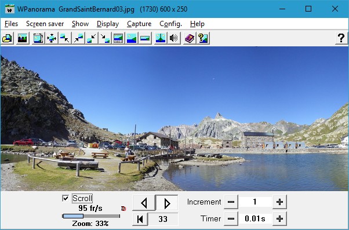The width and height of the screenshot is (349, 230).
Task: Decrease Timer with minus button
Action: point(231,218)
